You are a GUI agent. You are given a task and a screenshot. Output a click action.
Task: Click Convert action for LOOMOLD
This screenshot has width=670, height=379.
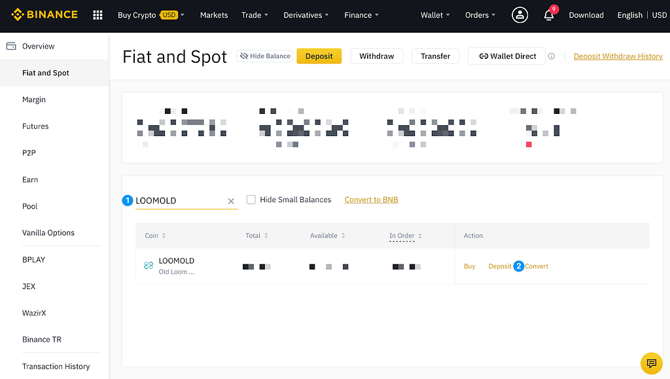pyautogui.click(x=537, y=266)
